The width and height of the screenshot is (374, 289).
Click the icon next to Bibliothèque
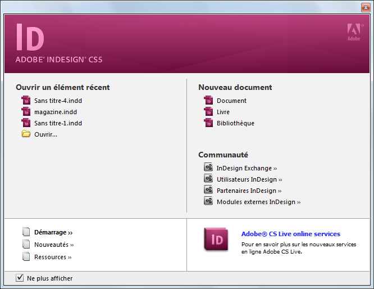coord(208,123)
